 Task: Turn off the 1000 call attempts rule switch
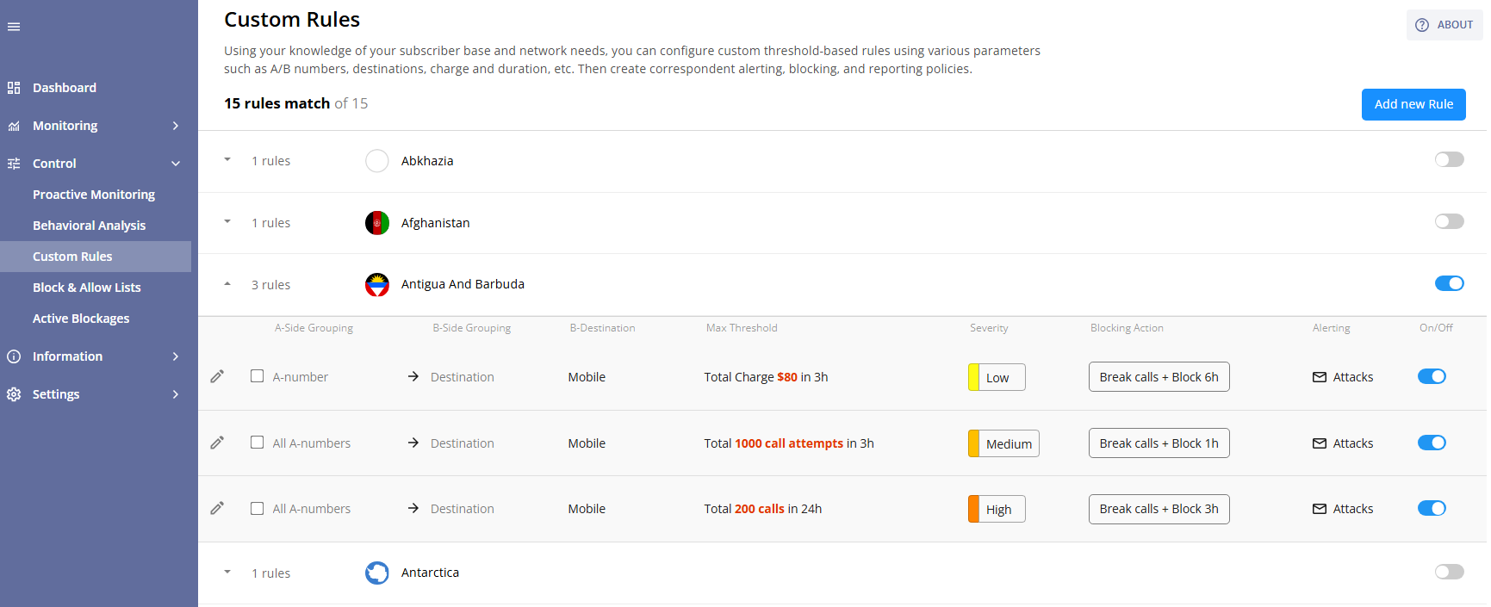(1432, 443)
